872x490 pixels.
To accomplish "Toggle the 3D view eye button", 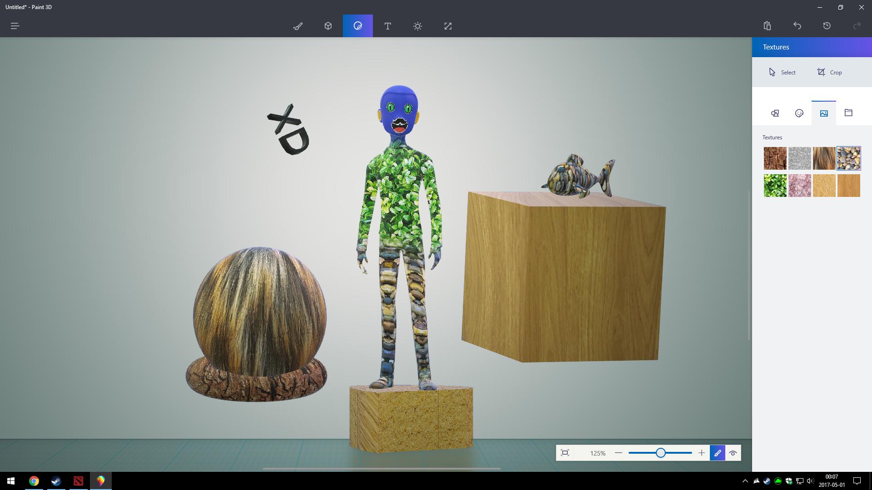I will point(733,453).
